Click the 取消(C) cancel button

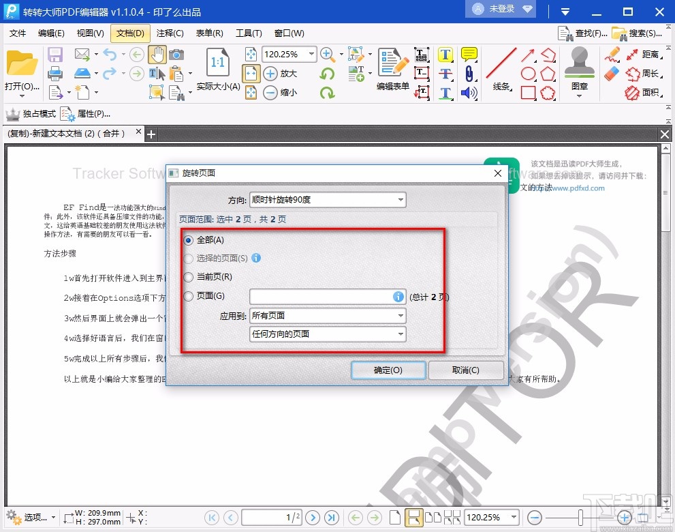coord(466,370)
